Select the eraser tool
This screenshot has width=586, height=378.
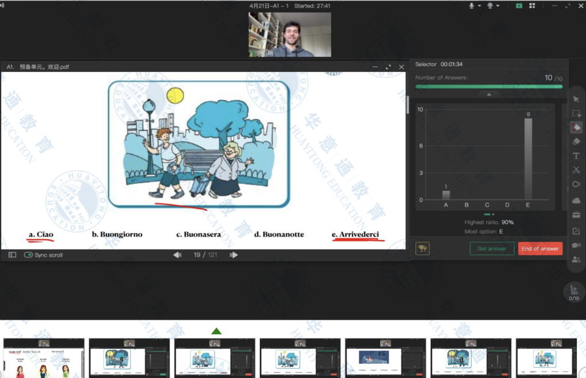click(x=576, y=141)
